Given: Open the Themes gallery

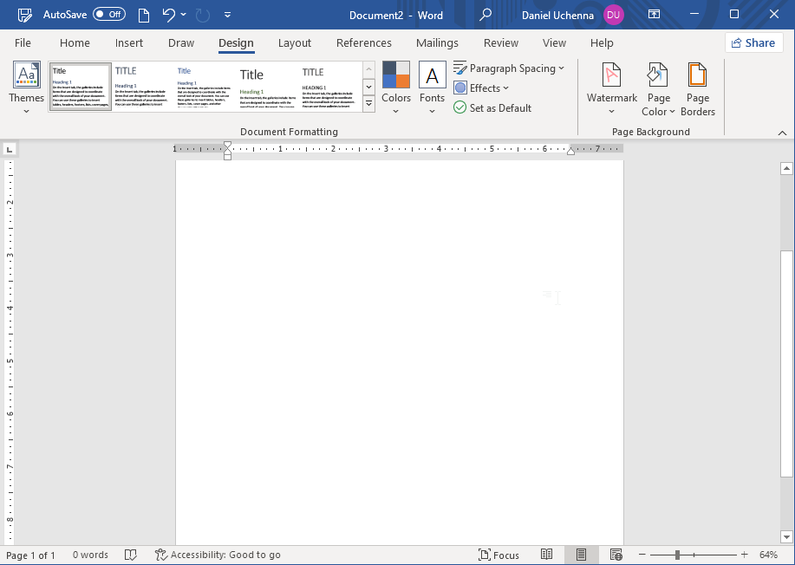Looking at the screenshot, I should point(25,87).
